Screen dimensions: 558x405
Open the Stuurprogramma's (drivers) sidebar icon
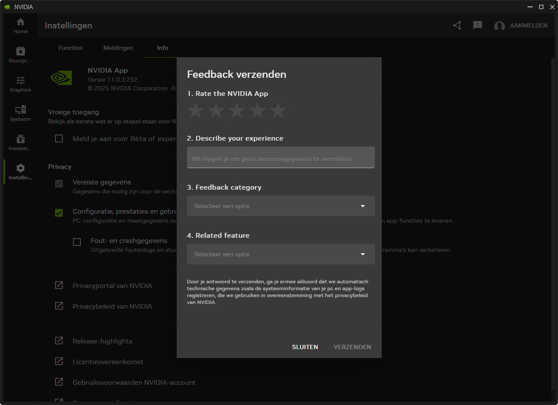20,55
